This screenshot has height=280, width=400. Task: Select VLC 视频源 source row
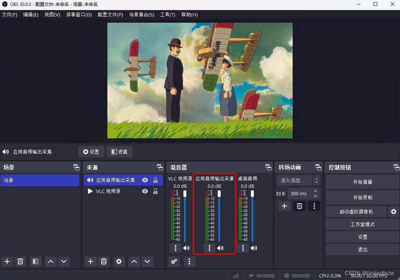click(123, 191)
